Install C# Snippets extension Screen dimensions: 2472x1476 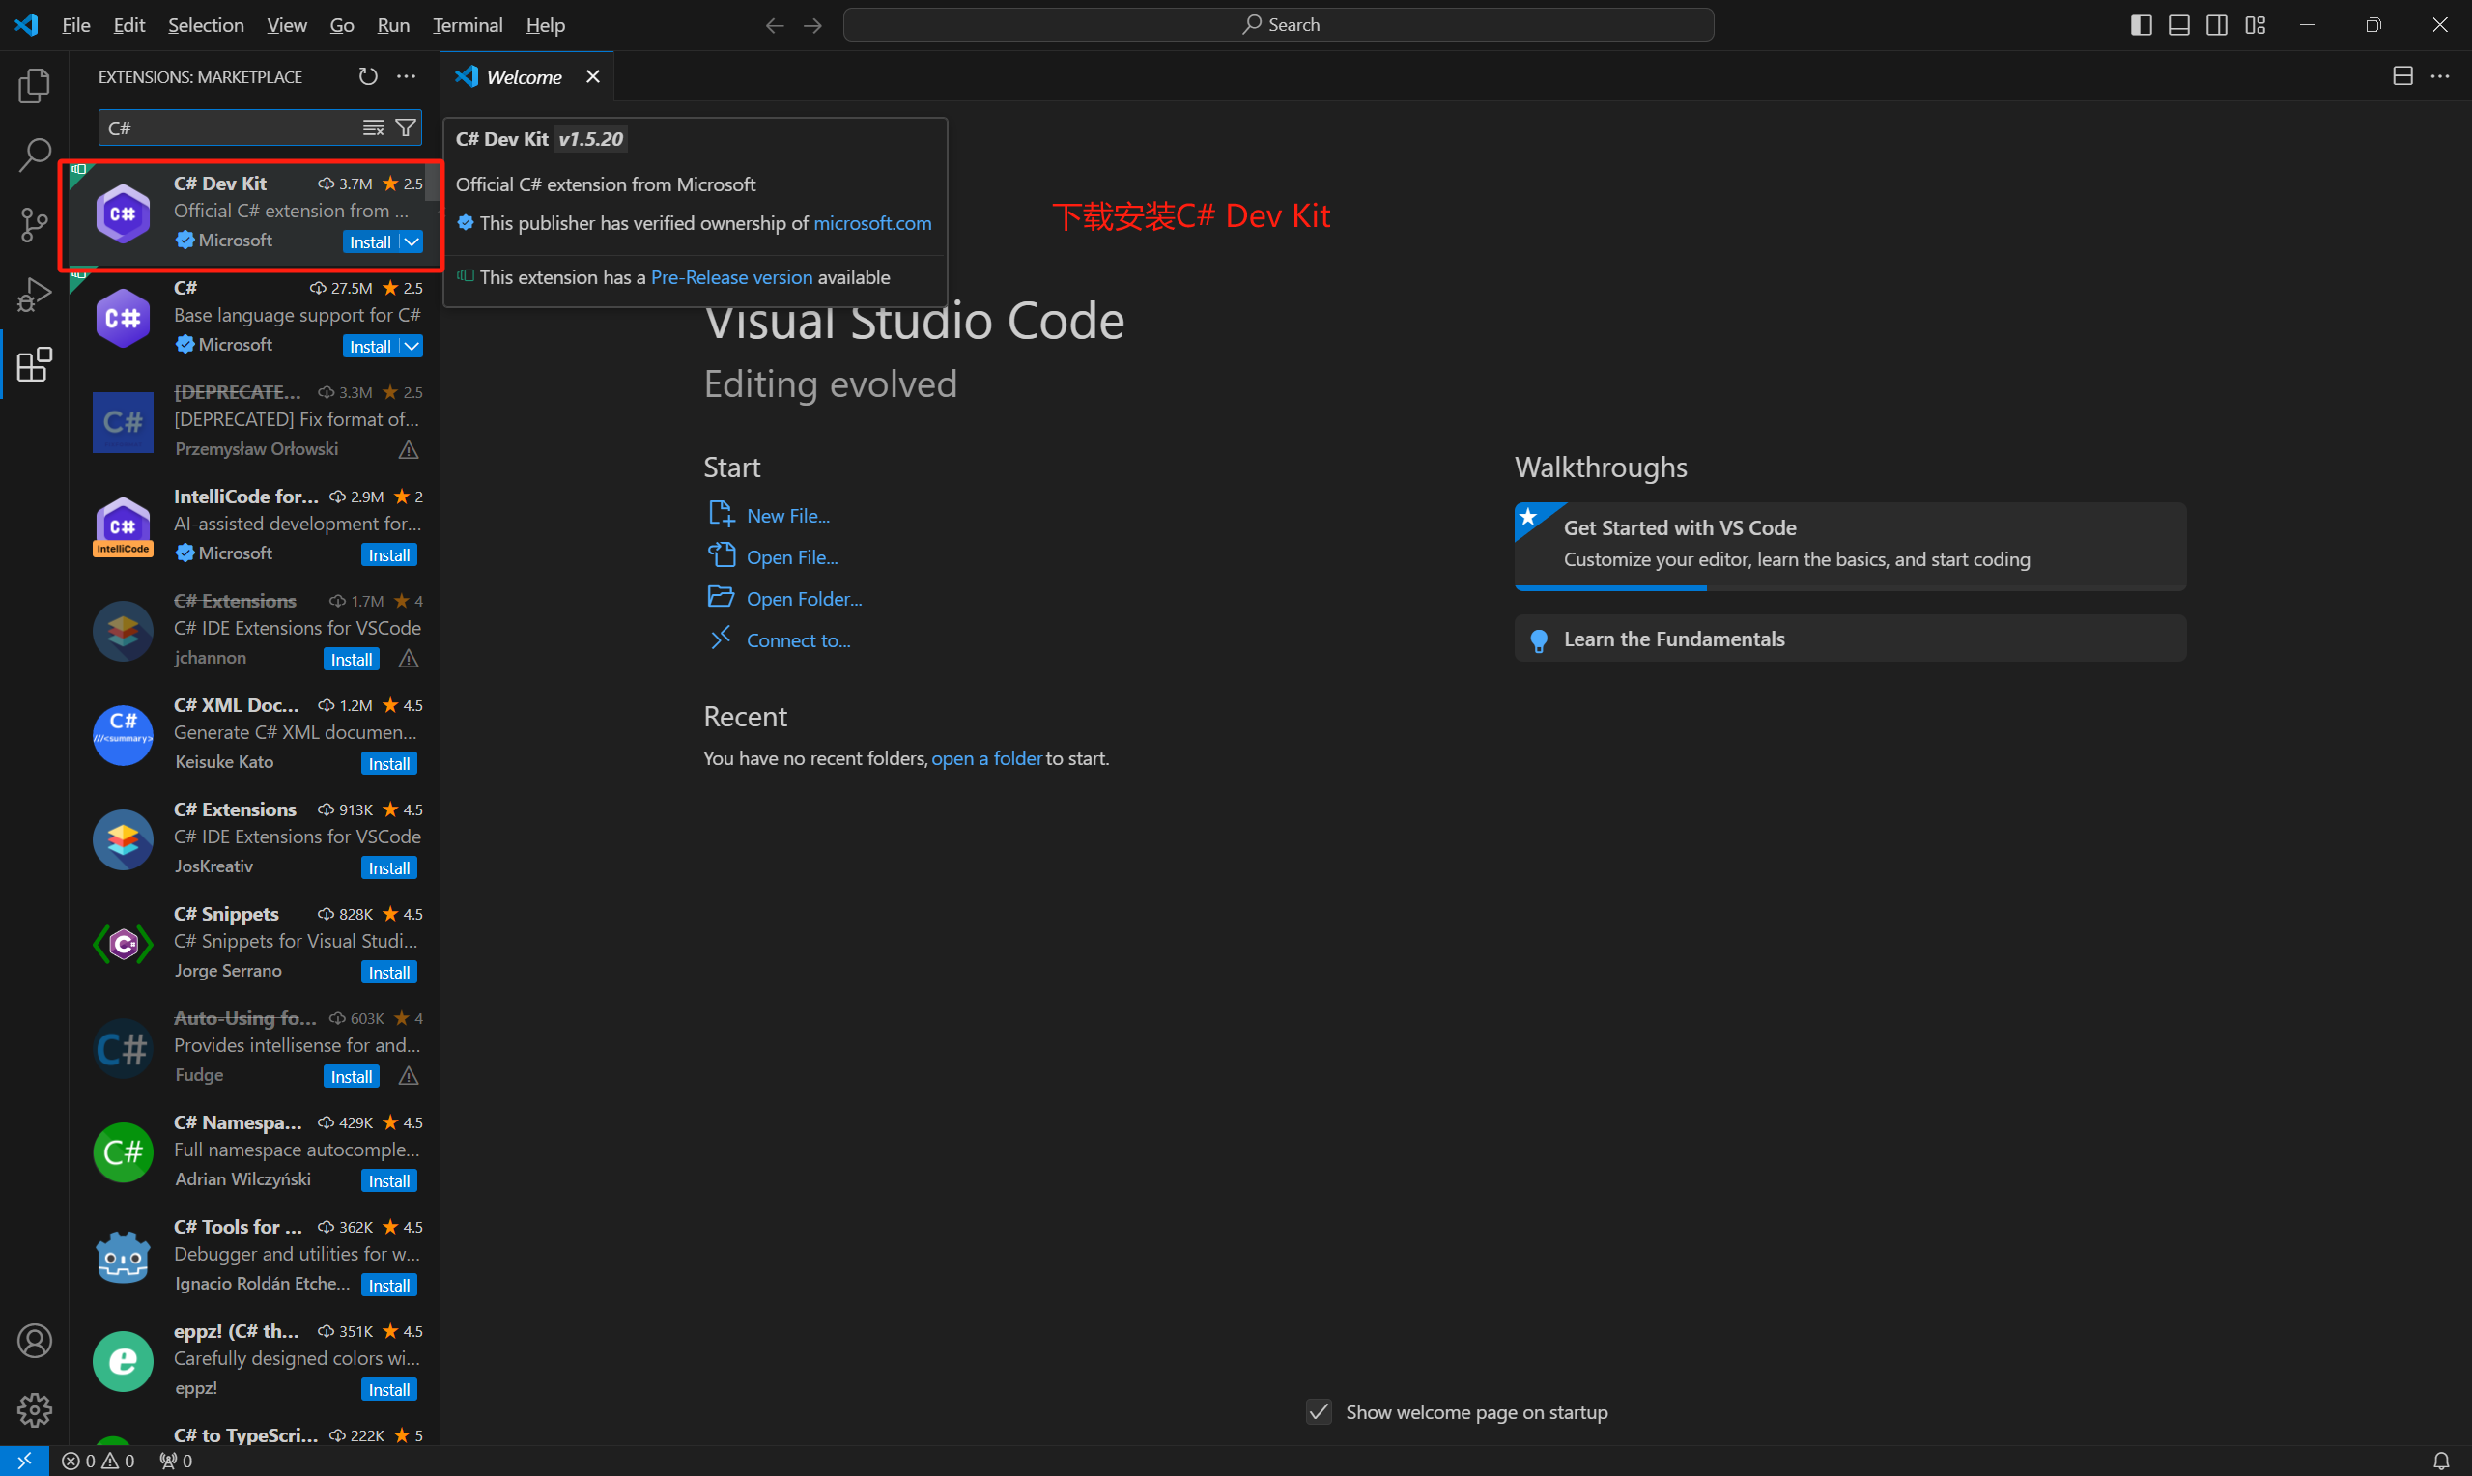tap(388, 973)
